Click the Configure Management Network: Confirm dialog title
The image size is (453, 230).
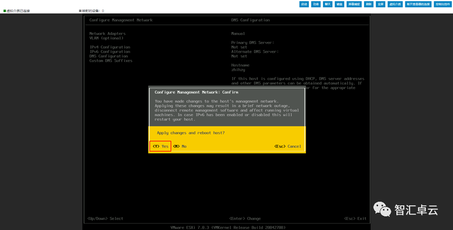point(196,92)
